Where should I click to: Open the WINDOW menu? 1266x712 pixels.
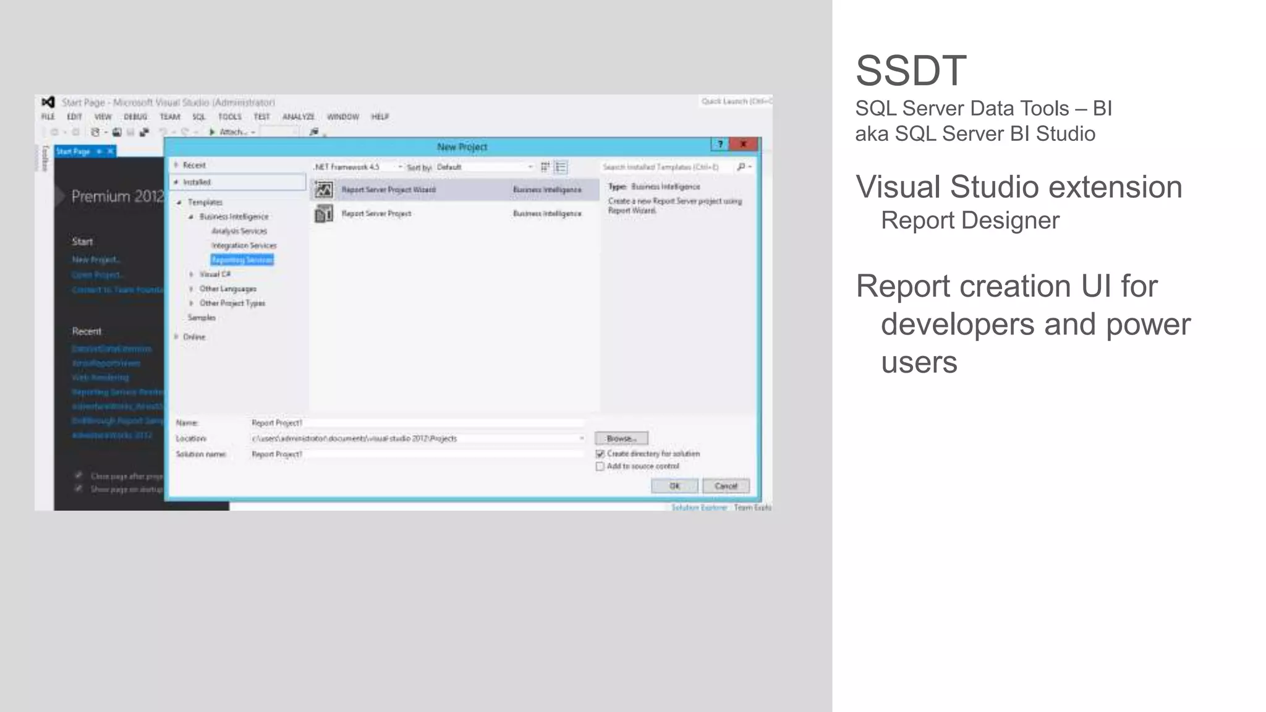(343, 117)
